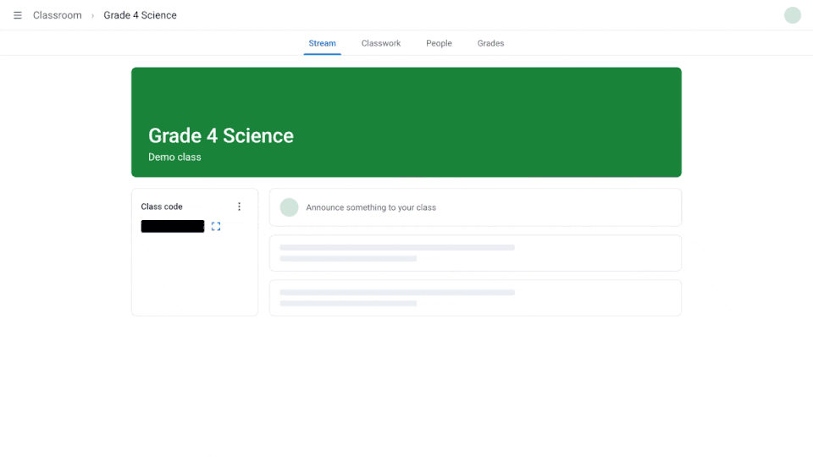Click the Demo class subtitle

pyautogui.click(x=174, y=157)
